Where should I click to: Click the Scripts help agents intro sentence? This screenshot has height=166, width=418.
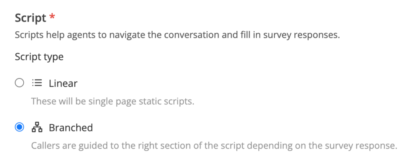pos(177,35)
